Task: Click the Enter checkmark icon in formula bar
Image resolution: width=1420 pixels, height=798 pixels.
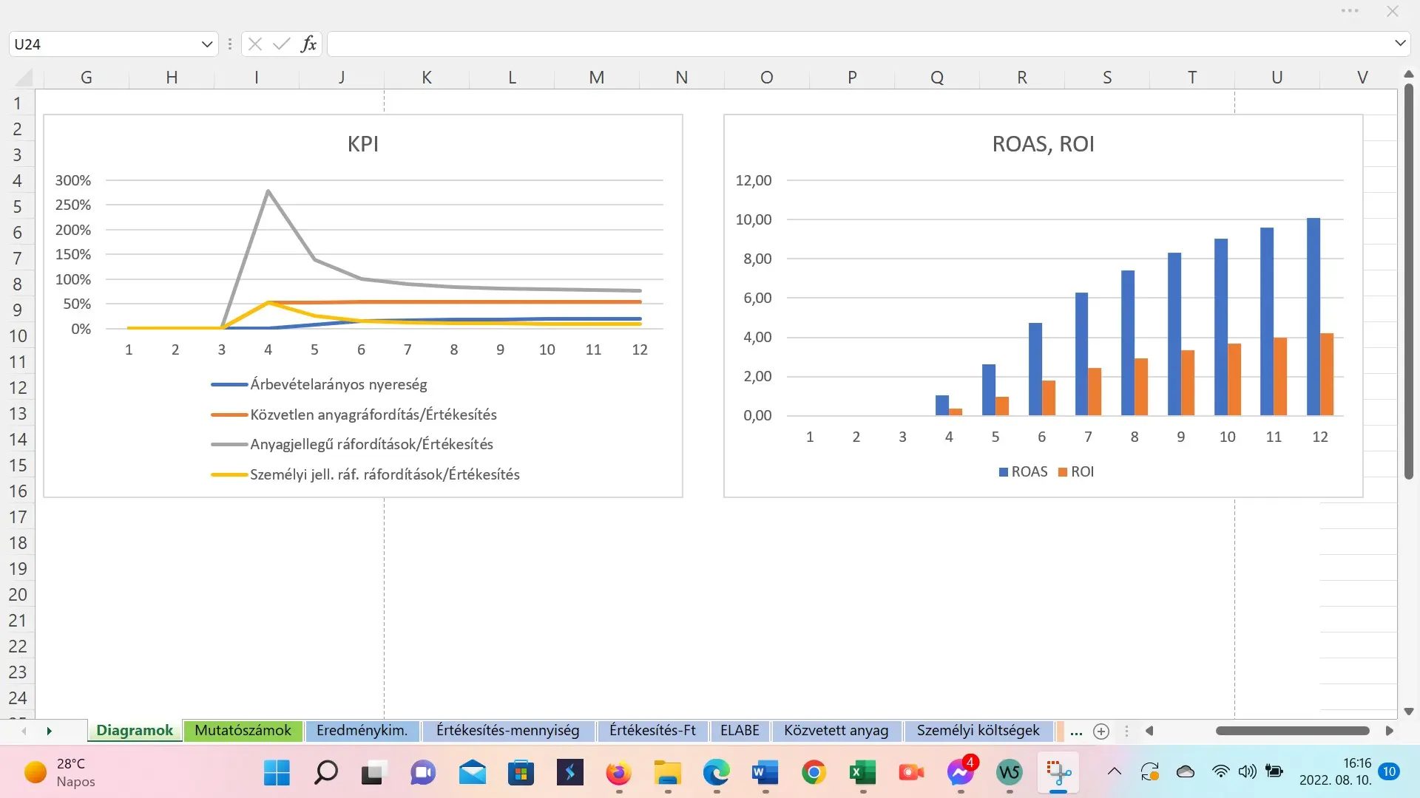Action: [x=281, y=44]
